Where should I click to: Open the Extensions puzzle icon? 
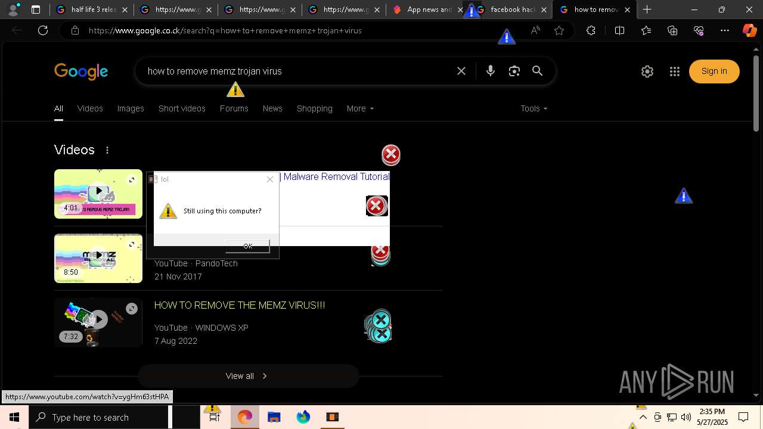coord(591,30)
